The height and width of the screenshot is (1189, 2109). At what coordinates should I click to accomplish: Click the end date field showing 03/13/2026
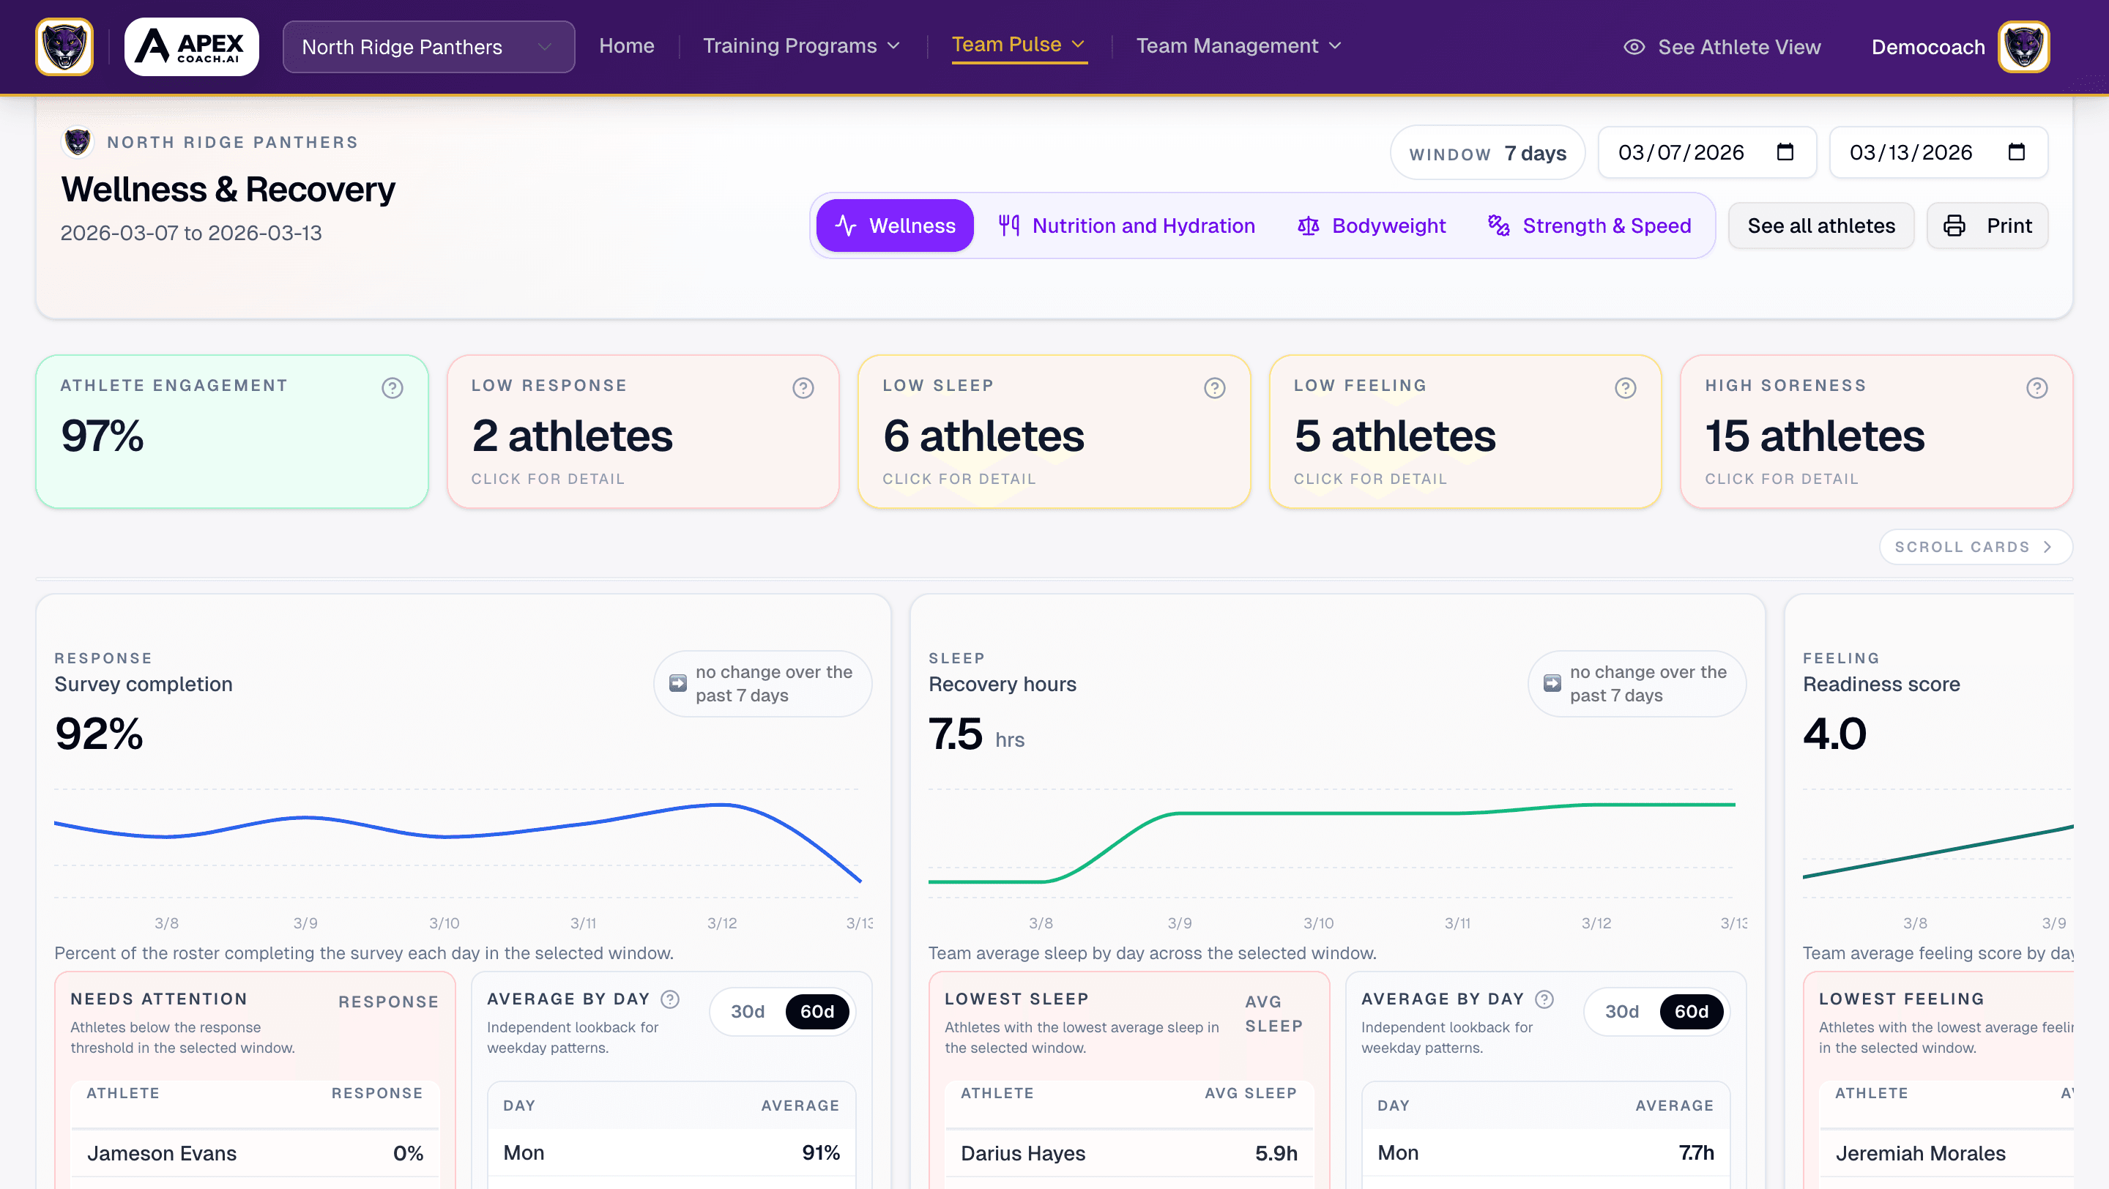1912,152
